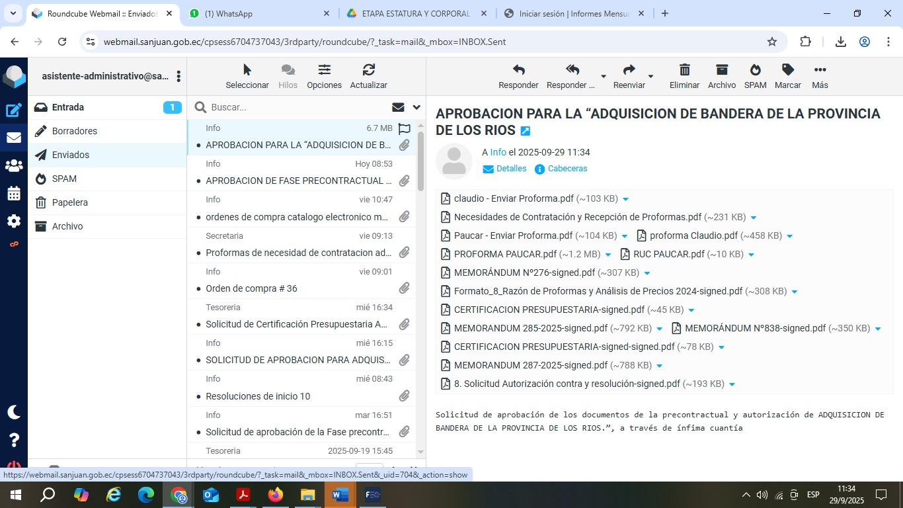903x508 pixels.
Task: Mark message as SPAM in toolbar
Action: point(755,70)
